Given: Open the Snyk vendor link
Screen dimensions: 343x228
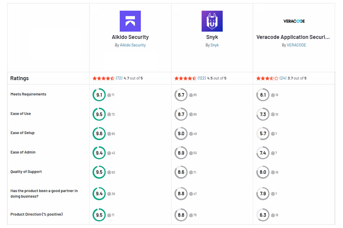Looking at the screenshot, I should coord(215,45).
